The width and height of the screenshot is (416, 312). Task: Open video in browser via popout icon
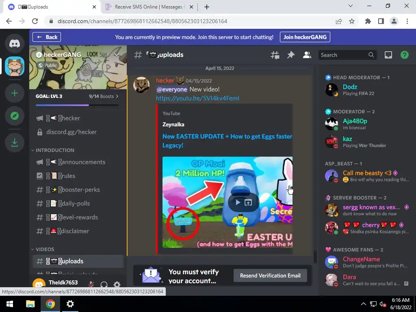248,203
